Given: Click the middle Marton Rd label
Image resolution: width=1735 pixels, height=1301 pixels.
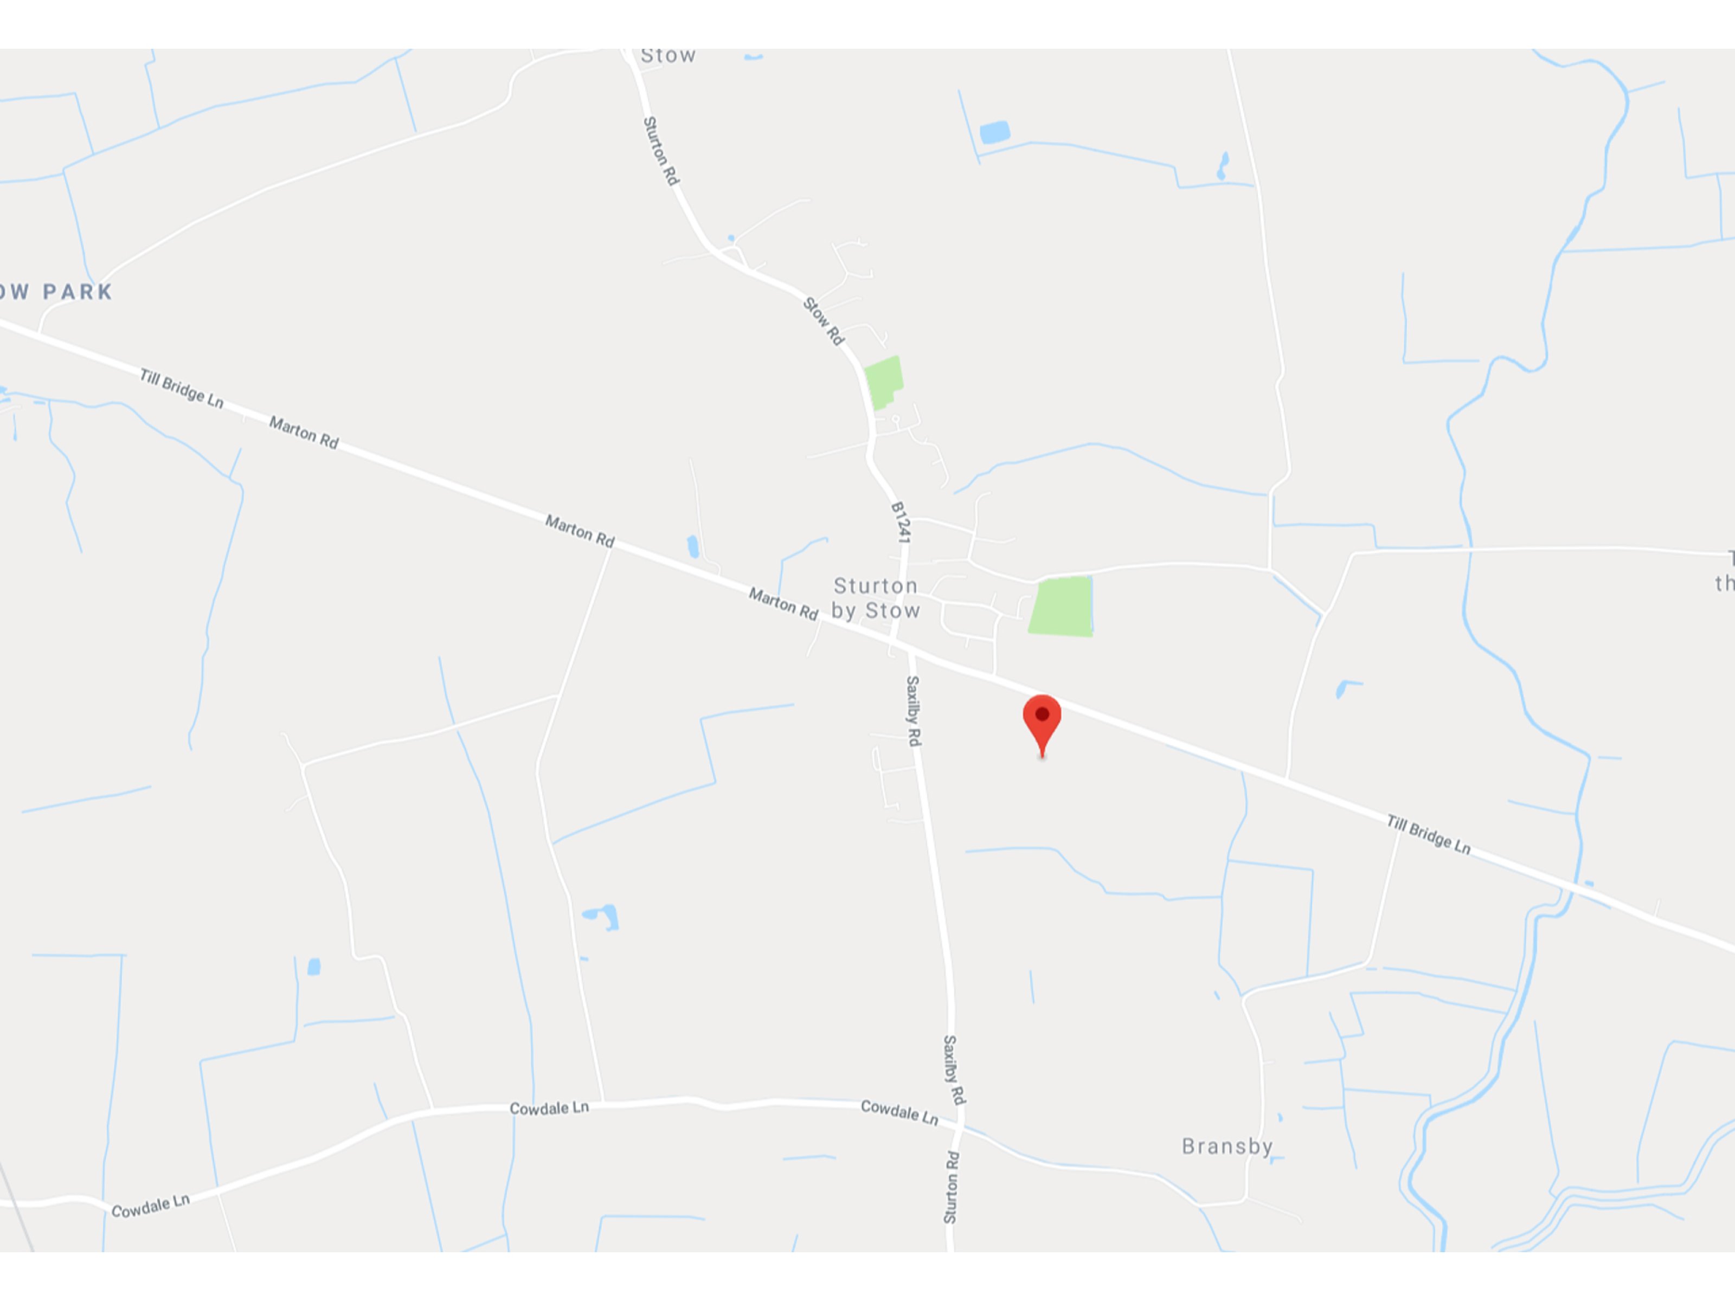Looking at the screenshot, I should [580, 531].
